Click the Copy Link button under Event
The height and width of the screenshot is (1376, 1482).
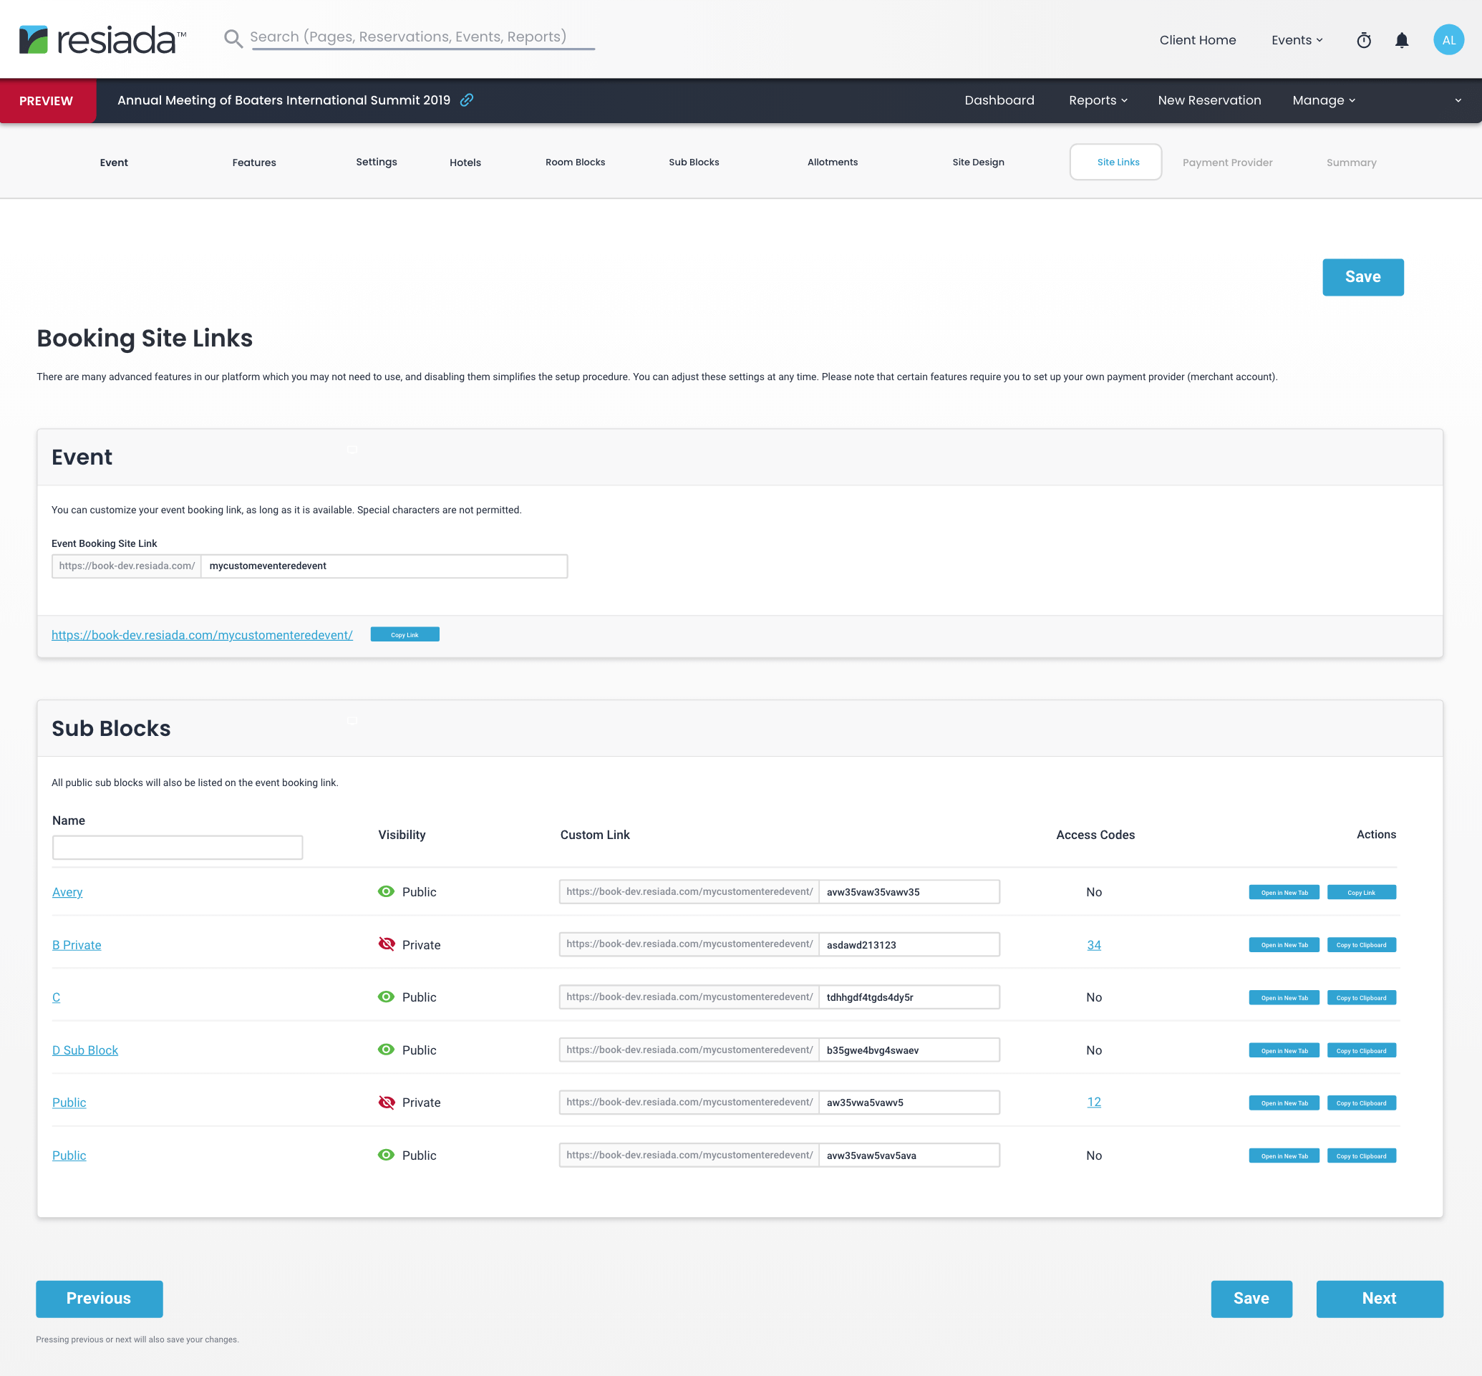coord(405,634)
